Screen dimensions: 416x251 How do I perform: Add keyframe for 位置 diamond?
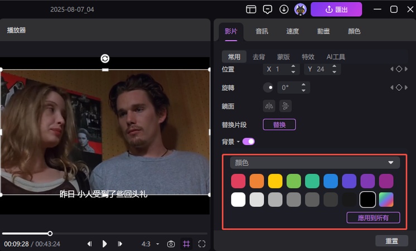point(399,69)
